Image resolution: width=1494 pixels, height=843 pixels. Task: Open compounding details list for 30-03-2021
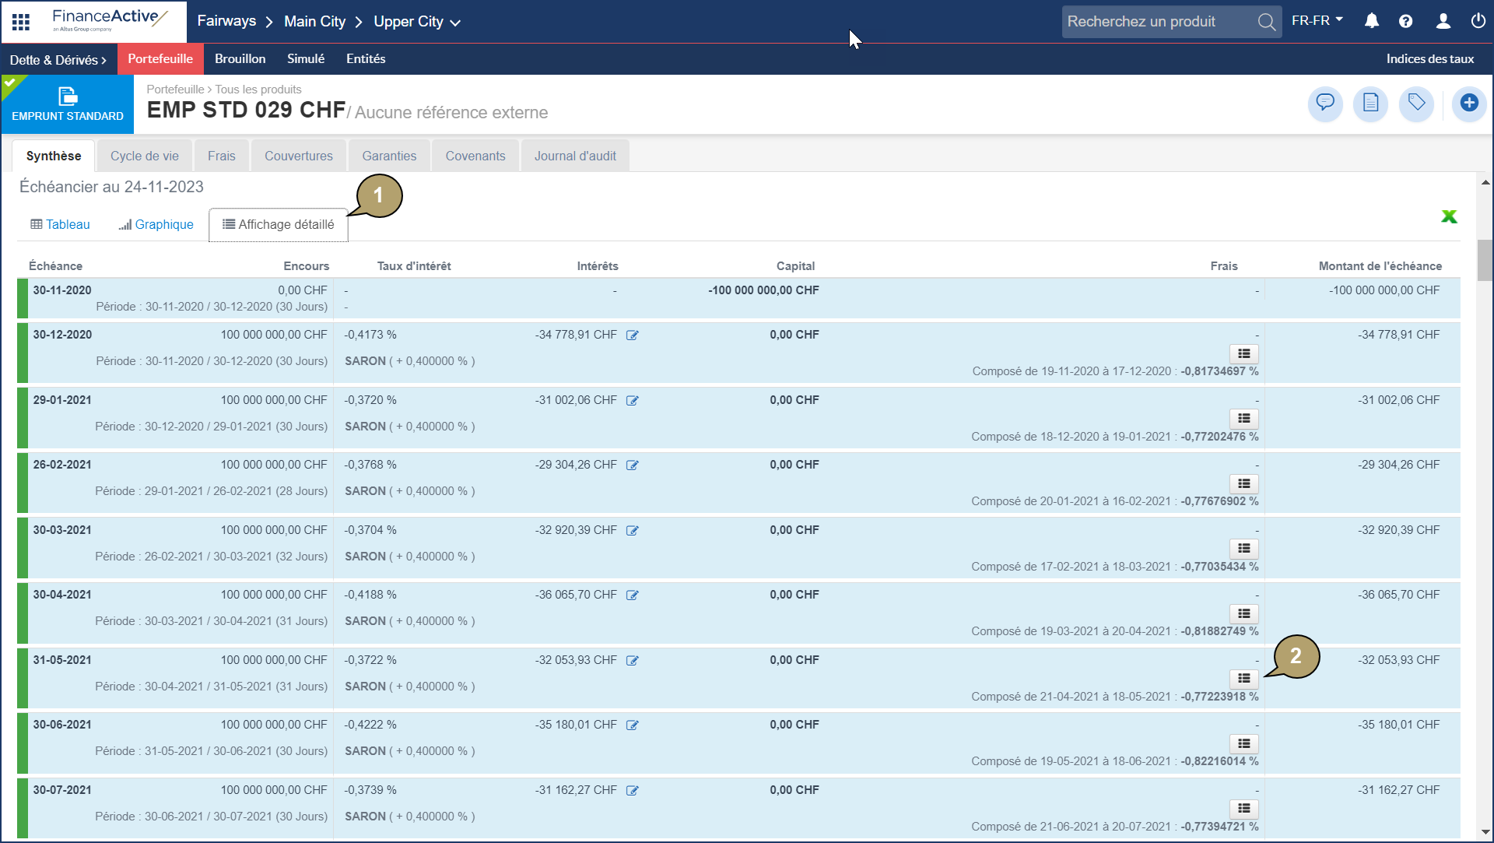point(1243,549)
